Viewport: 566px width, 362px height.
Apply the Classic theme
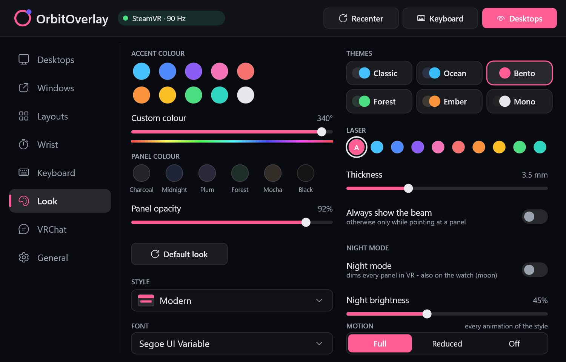click(x=379, y=73)
